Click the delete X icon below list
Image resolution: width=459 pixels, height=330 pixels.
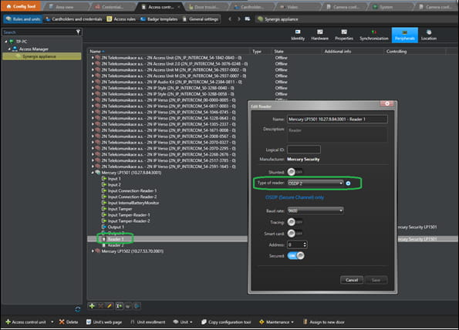pyautogui.click(x=100, y=306)
